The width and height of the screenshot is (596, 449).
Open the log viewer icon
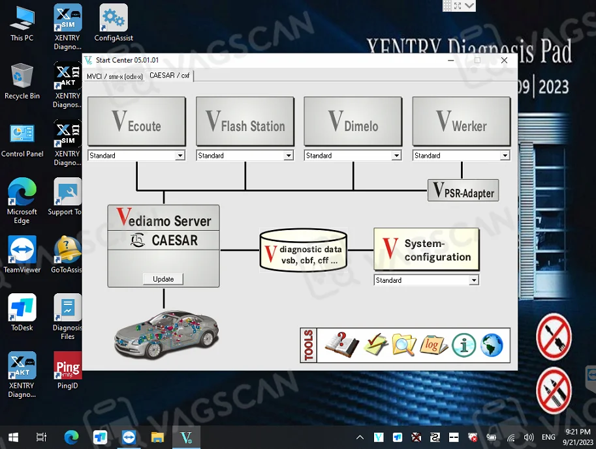433,344
